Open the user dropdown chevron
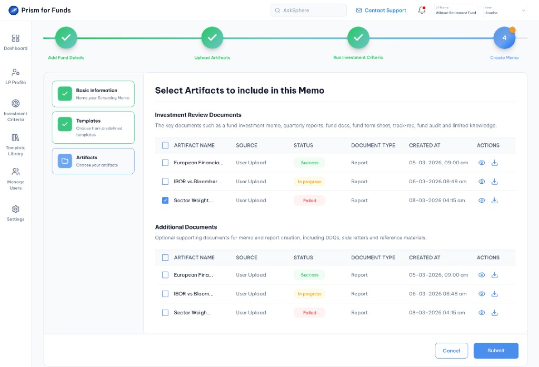 tap(523, 11)
